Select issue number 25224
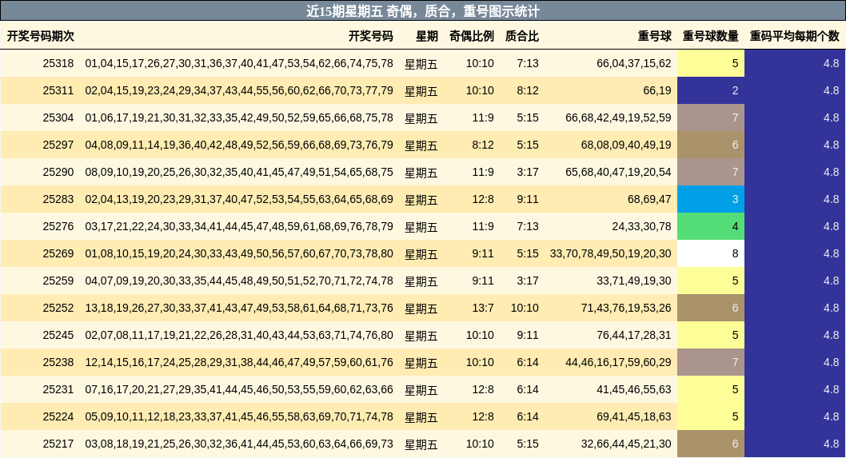 coord(58,416)
